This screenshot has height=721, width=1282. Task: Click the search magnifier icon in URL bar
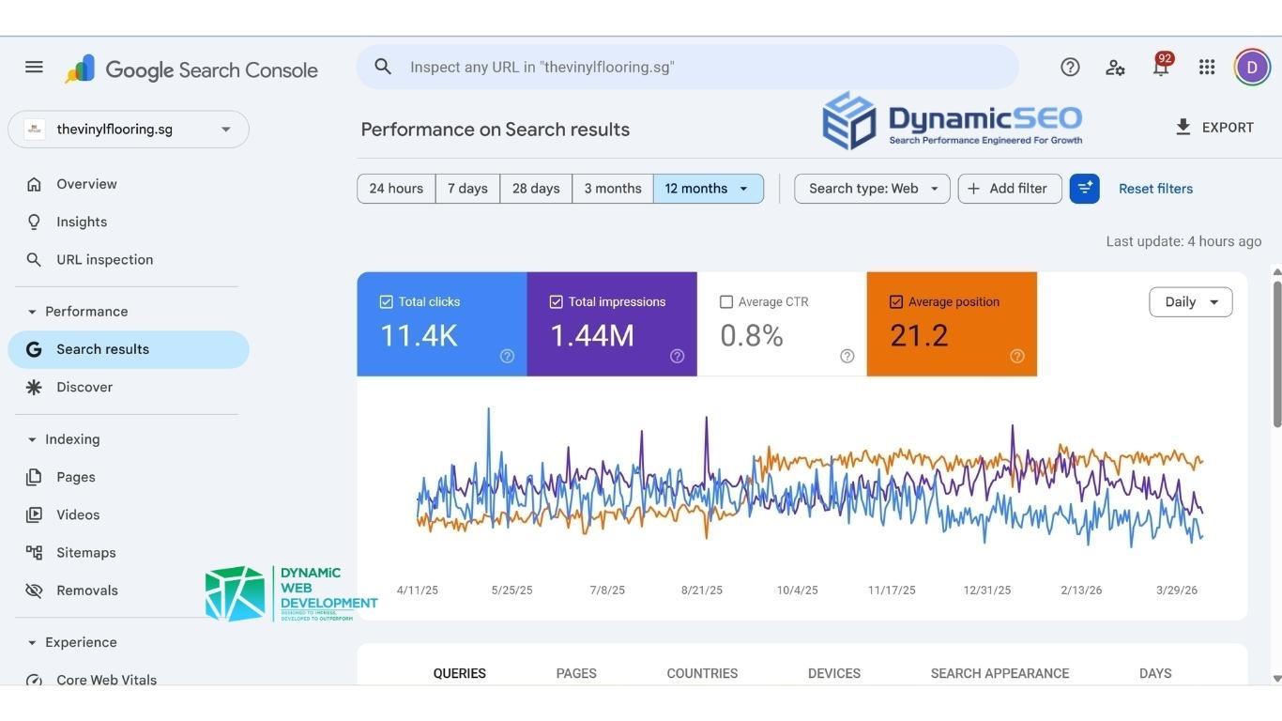[382, 67]
